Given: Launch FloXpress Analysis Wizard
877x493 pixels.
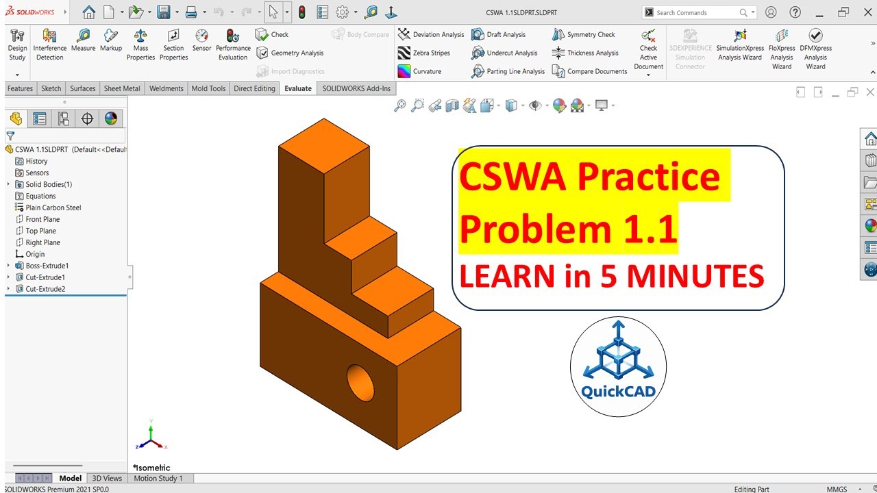Looking at the screenshot, I should [x=781, y=49].
